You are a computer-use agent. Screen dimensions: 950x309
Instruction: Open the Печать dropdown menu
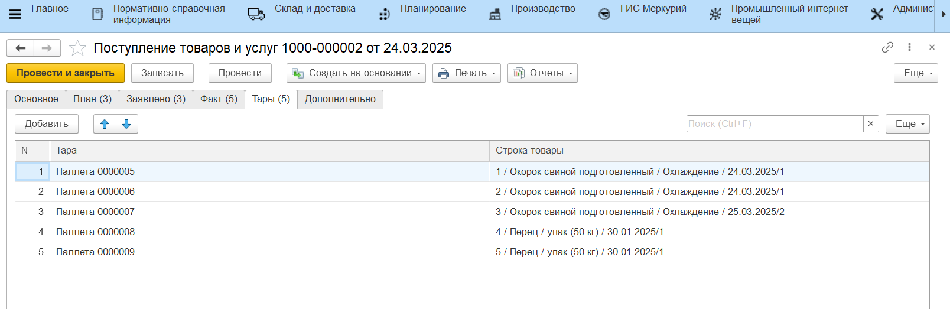(467, 73)
